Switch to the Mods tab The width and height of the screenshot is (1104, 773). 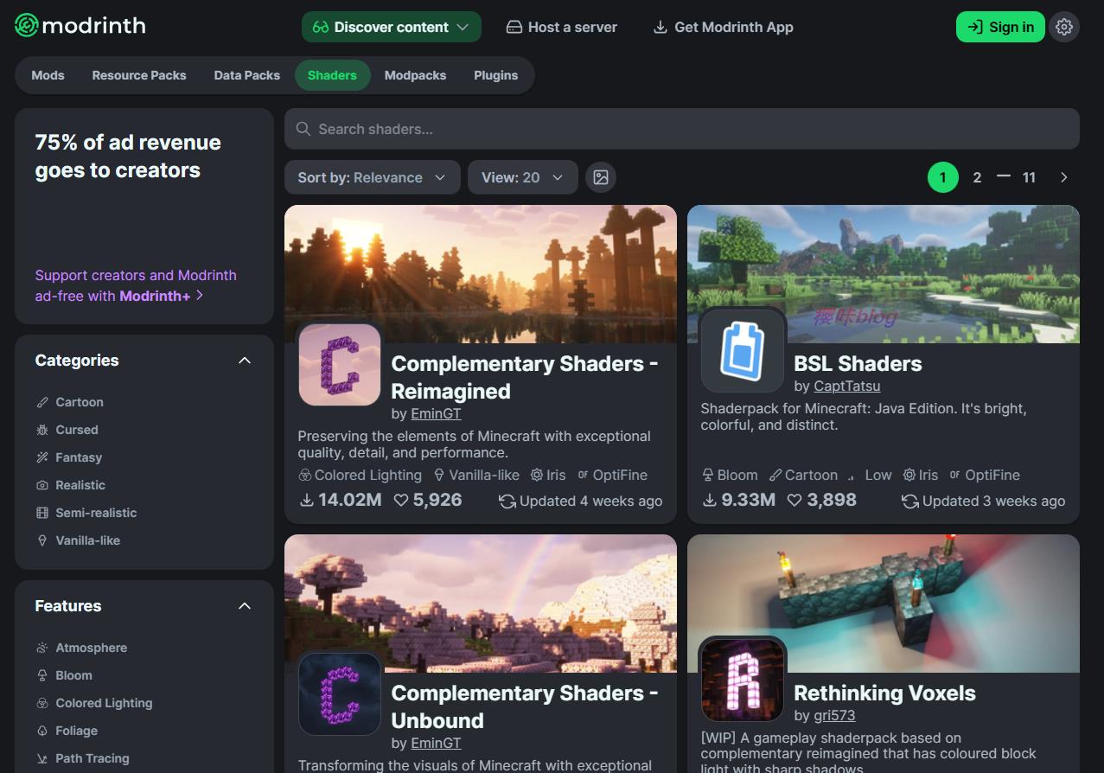pos(48,75)
